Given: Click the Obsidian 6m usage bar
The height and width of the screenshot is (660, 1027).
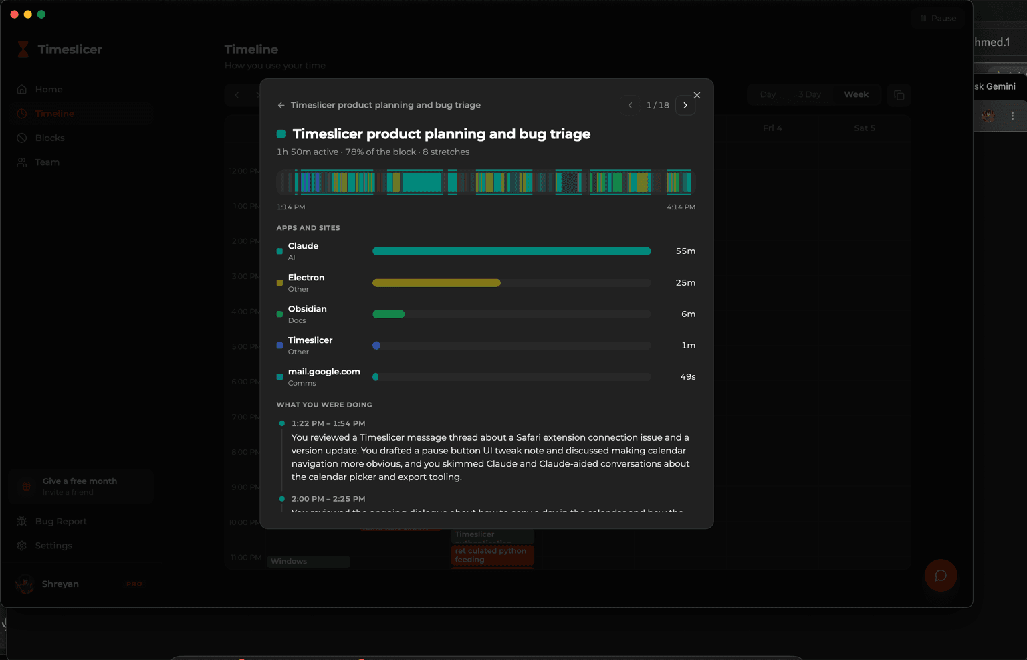Looking at the screenshot, I should tap(388, 314).
